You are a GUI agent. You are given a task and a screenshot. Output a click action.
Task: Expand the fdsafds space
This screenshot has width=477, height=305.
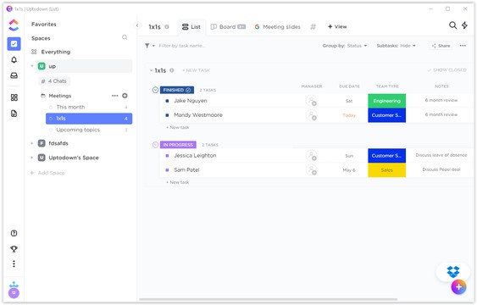32,143
